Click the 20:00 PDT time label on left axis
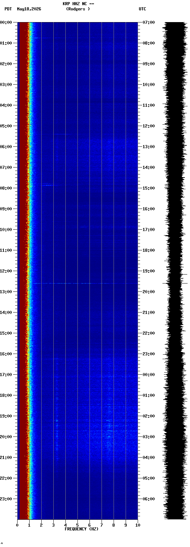 (x=6, y=437)
